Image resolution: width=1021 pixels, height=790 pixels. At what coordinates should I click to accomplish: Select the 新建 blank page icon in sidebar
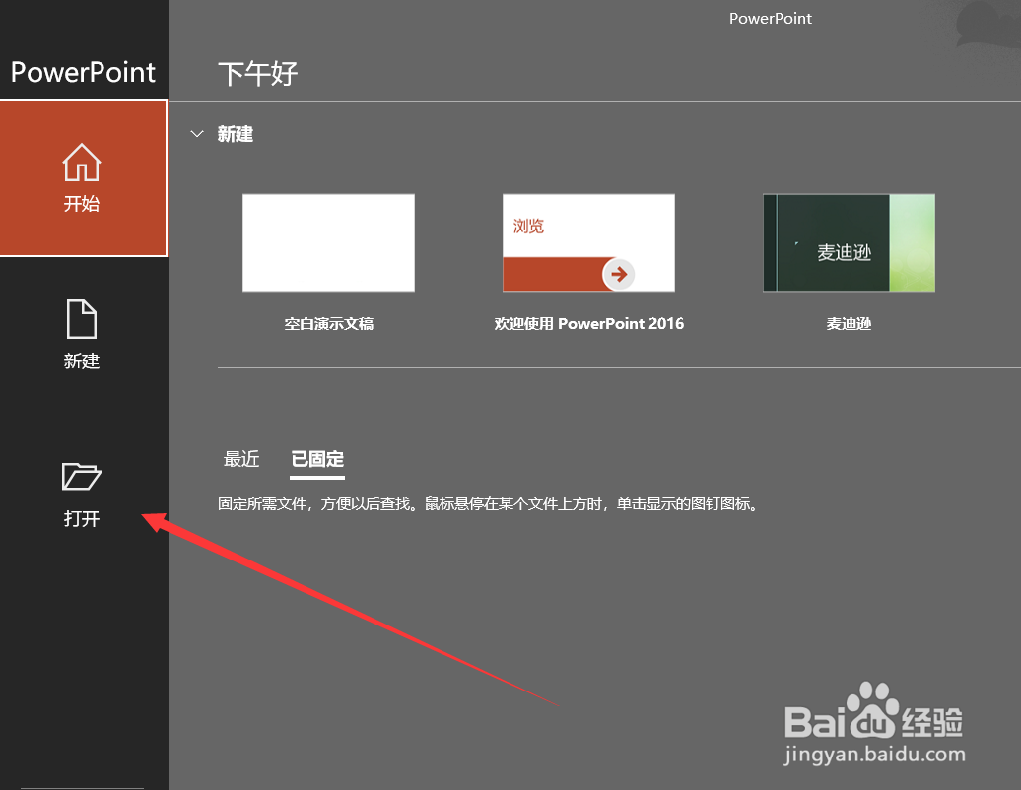point(82,319)
